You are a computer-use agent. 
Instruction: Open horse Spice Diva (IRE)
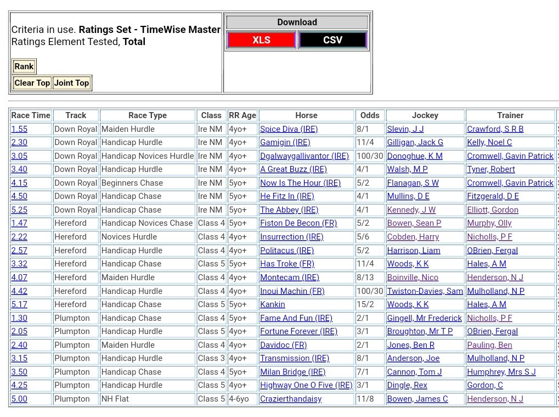pyautogui.click(x=289, y=129)
